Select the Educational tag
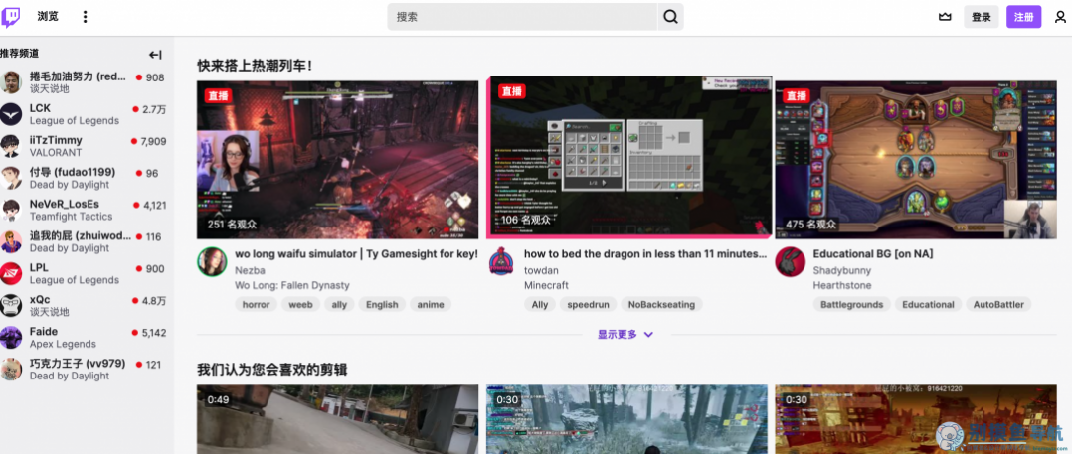The height and width of the screenshot is (454, 1072). [x=929, y=304]
